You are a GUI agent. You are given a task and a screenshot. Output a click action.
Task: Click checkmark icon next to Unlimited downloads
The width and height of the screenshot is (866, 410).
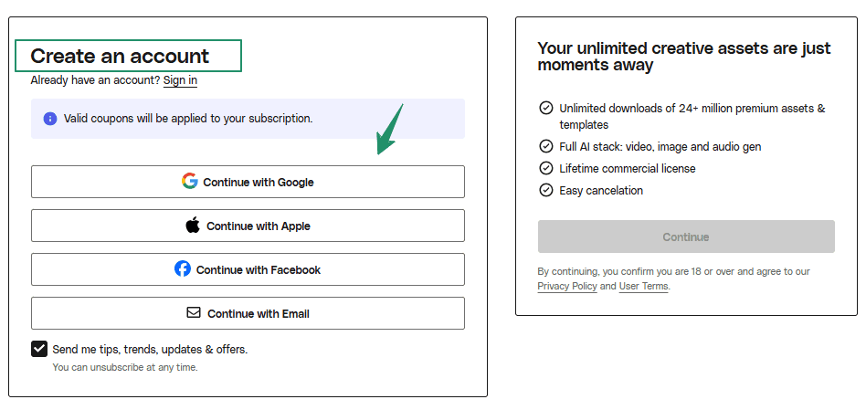coord(546,108)
